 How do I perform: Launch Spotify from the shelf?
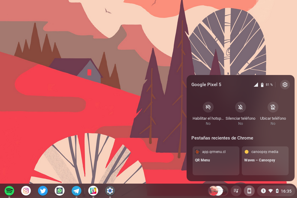click(9, 190)
